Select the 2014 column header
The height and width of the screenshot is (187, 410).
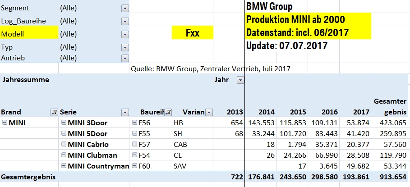[x=267, y=112]
